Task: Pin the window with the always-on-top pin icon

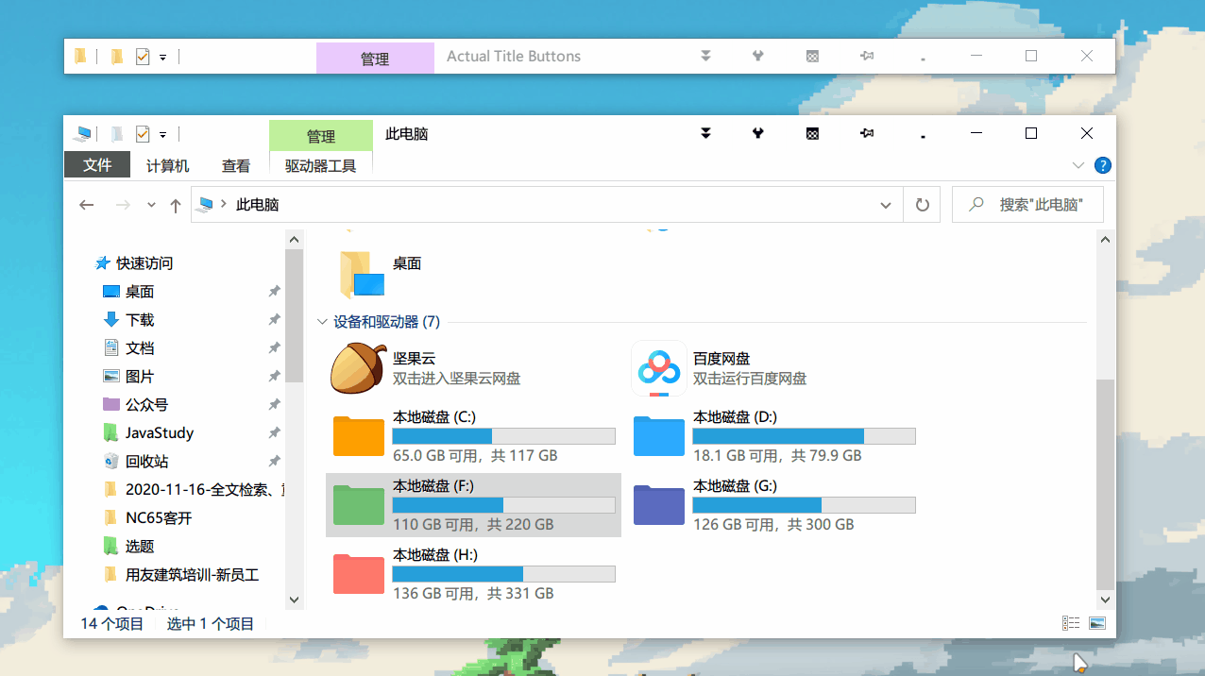Action: point(867,133)
